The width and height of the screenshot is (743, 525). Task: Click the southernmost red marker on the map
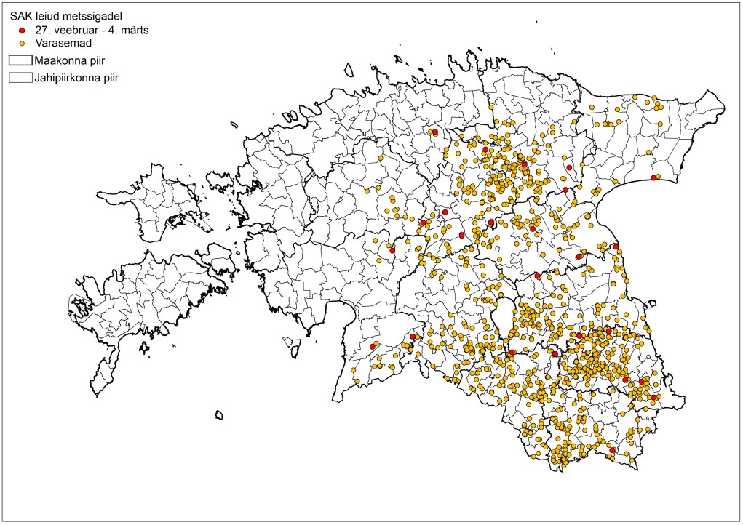tap(613, 451)
